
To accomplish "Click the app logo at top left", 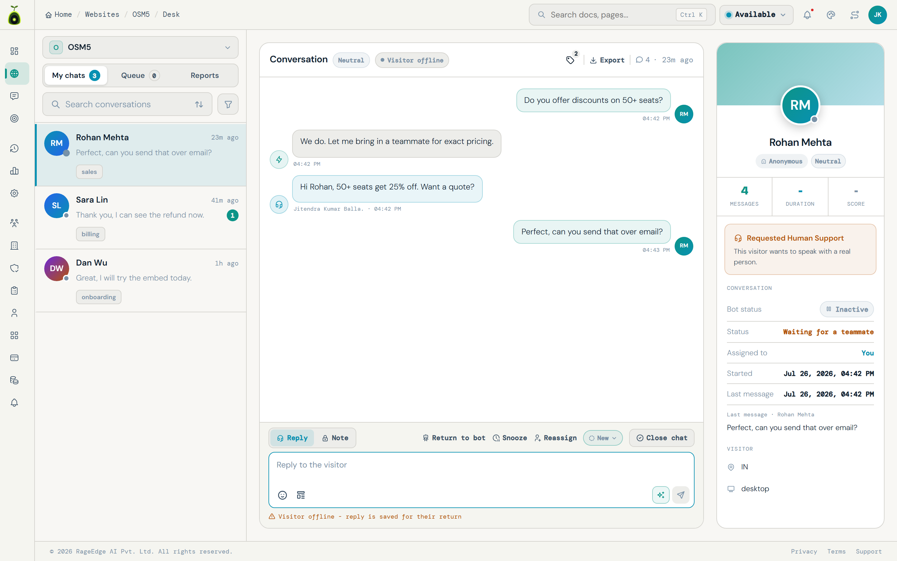I will (14, 15).
